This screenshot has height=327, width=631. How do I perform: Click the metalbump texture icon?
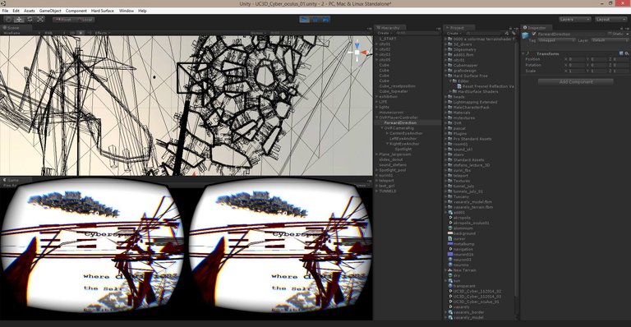[450, 244]
